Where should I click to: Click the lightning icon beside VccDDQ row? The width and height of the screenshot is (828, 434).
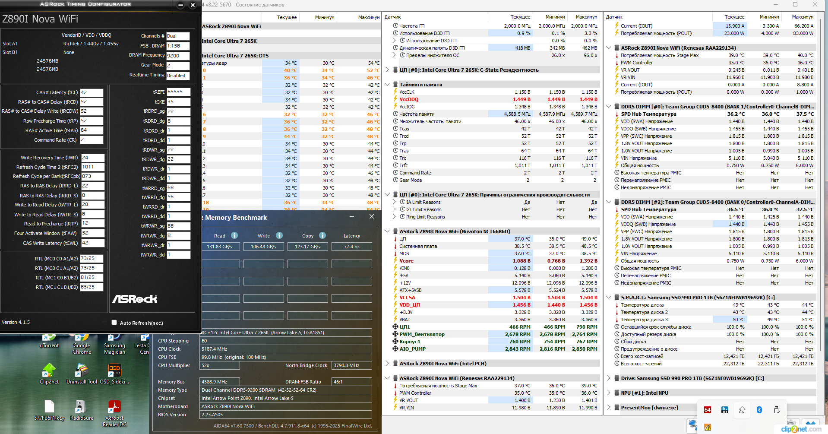(395, 99)
